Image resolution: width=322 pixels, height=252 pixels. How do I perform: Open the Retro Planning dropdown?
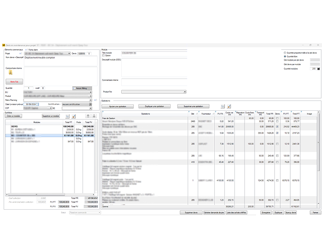pyautogui.click(x=91, y=100)
